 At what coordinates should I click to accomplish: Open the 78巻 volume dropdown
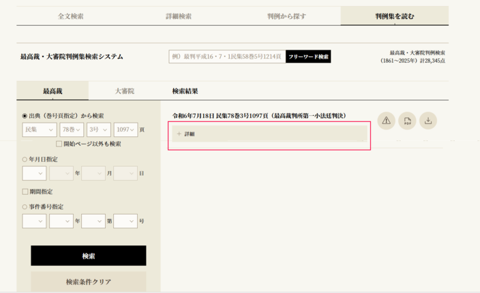tap(72, 129)
